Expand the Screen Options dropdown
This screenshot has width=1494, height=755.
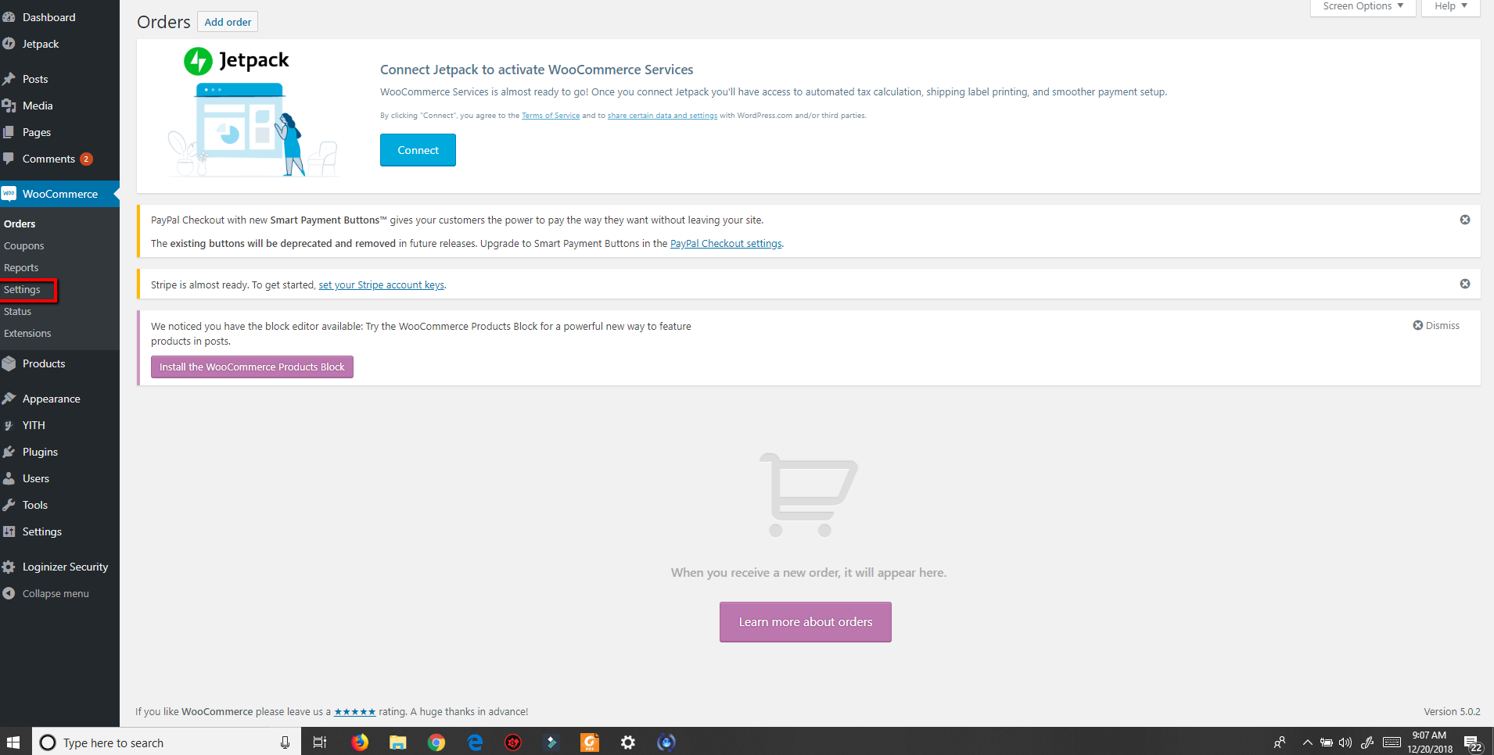(x=1363, y=6)
